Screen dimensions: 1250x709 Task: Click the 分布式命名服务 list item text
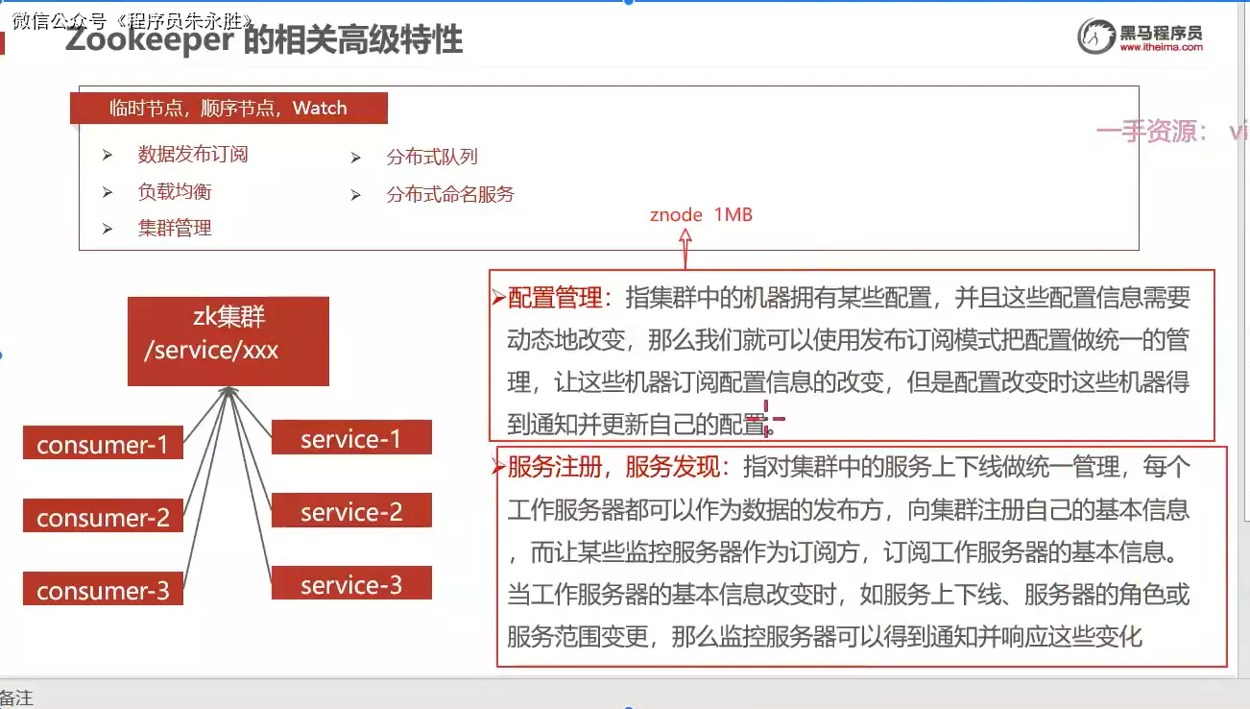coord(450,194)
